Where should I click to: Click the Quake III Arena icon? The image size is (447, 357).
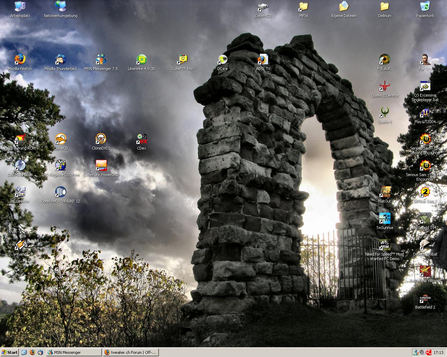[x=384, y=86]
